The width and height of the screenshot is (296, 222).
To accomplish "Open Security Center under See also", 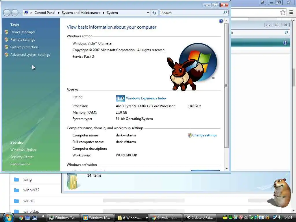I will [22, 157].
